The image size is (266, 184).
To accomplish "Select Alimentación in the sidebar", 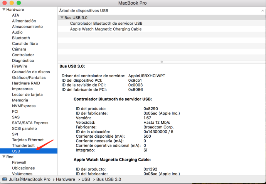I will pyautogui.click(x=24, y=21).
